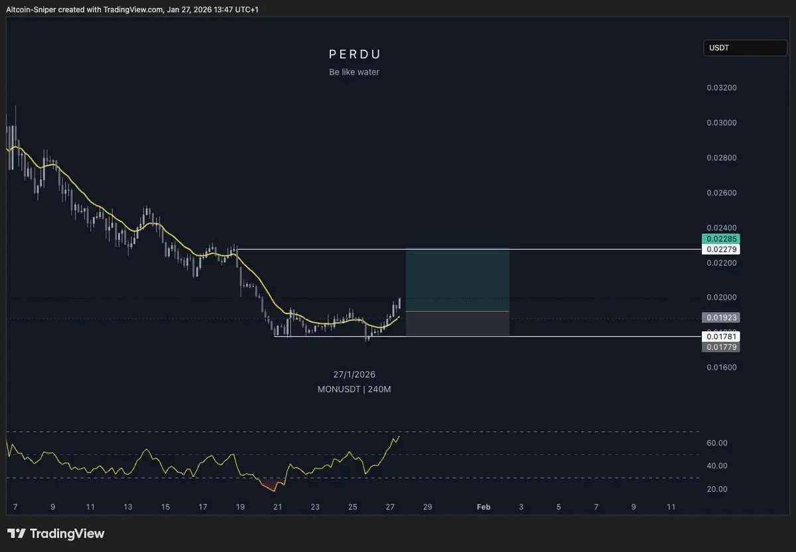Select the green 0.02285 price tag
The height and width of the screenshot is (552, 796).
[720, 239]
